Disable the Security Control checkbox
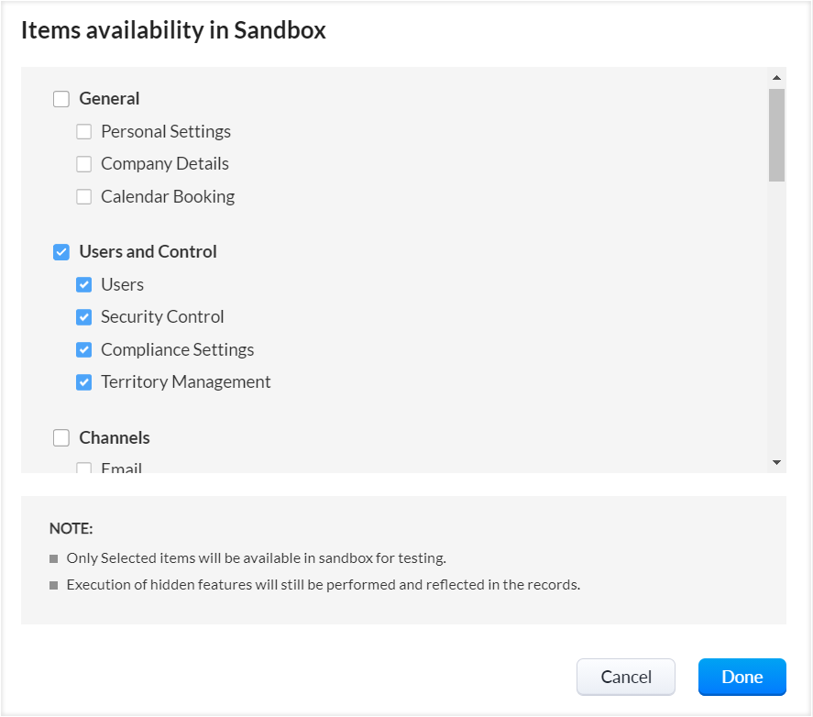813x717 pixels. [x=84, y=317]
